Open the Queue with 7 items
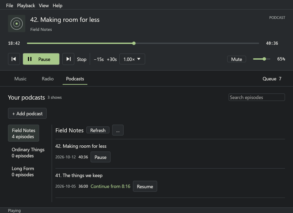Viewport: 293px width, 213px height. [272, 79]
